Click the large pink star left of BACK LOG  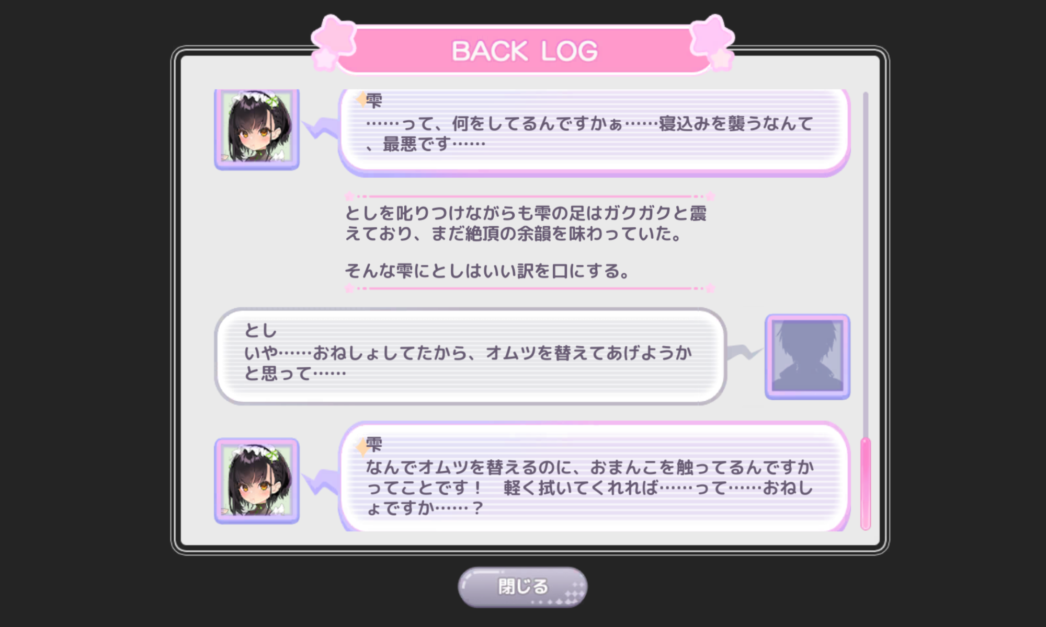[334, 37]
